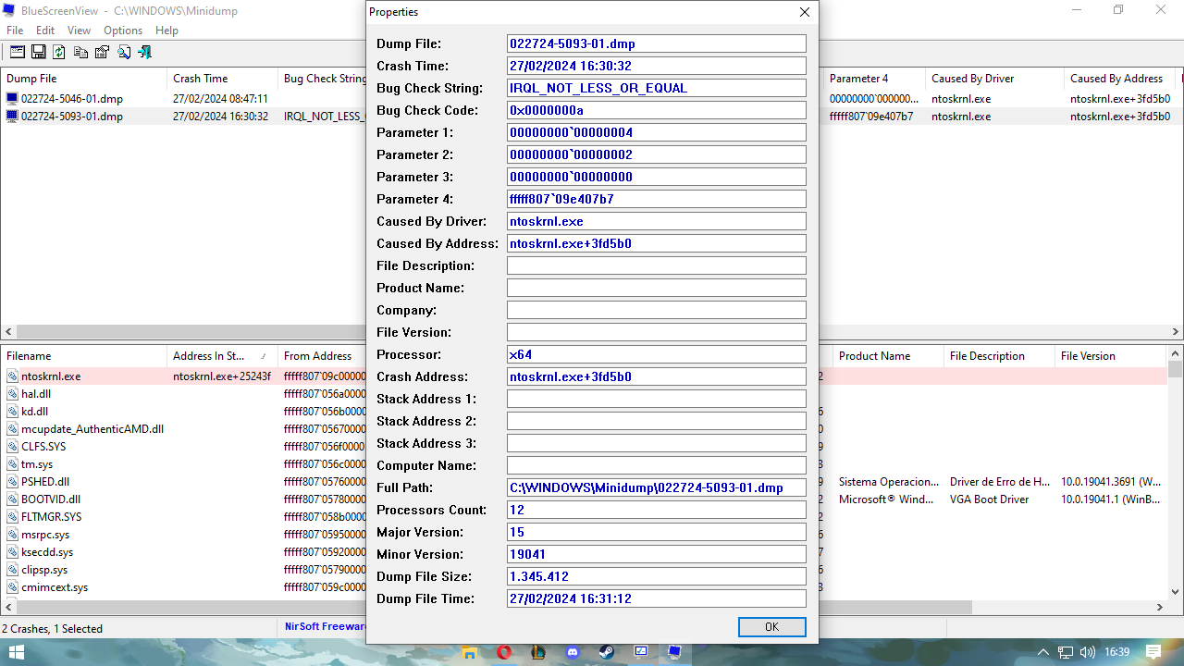
Task: Click the Exit door toolbar icon
Action: click(144, 52)
